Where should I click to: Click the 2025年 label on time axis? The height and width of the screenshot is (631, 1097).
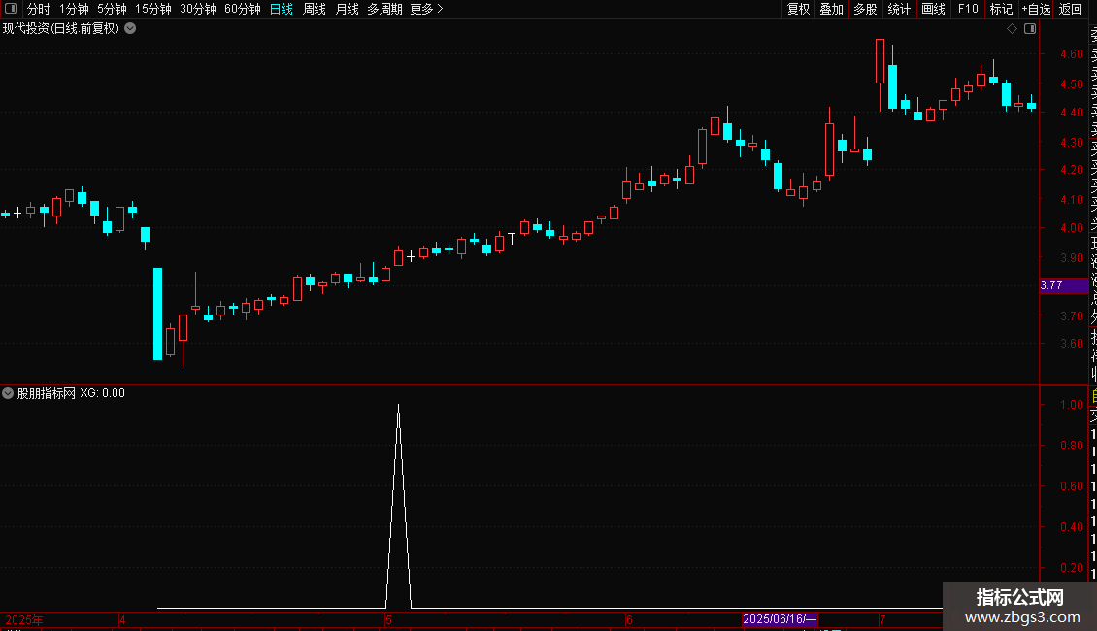pyautogui.click(x=24, y=619)
